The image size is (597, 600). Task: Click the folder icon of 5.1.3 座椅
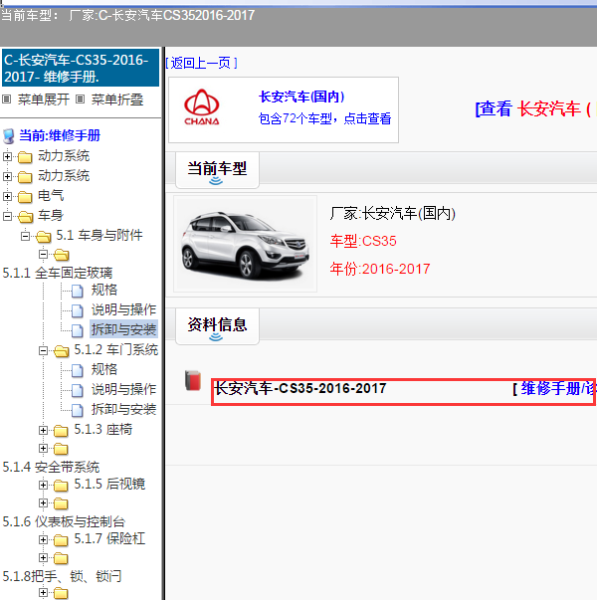click(x=61, y=431)
